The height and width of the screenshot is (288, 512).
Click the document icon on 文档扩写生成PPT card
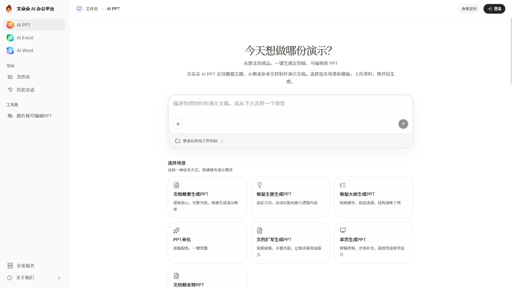coord(259,230)
